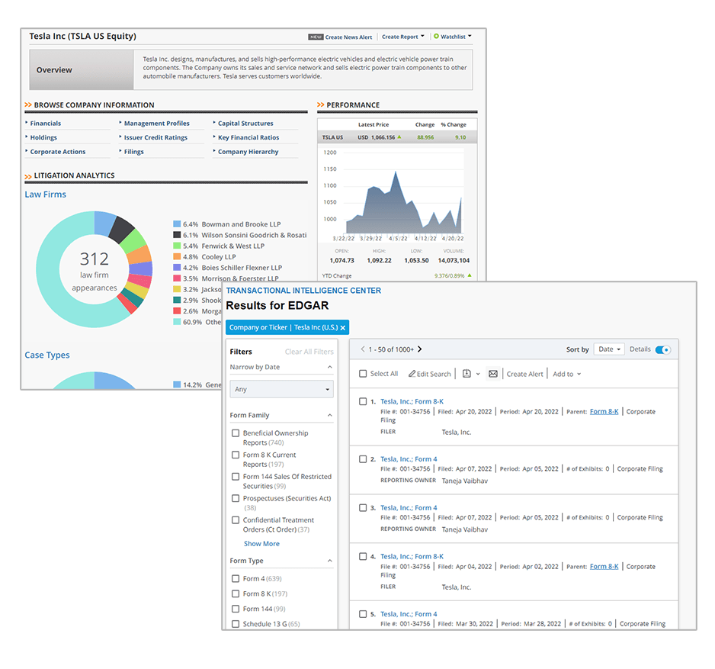Click Wilson Sonsini legend black swatch
The height and width of the screenshot is (669, 715).
177,235
